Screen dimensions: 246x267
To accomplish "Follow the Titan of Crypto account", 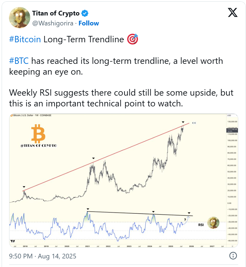I will pos(89,23).
